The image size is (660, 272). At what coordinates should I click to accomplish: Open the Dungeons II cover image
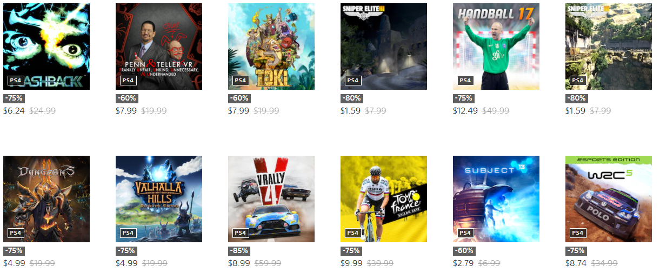[x=46, y=199]
